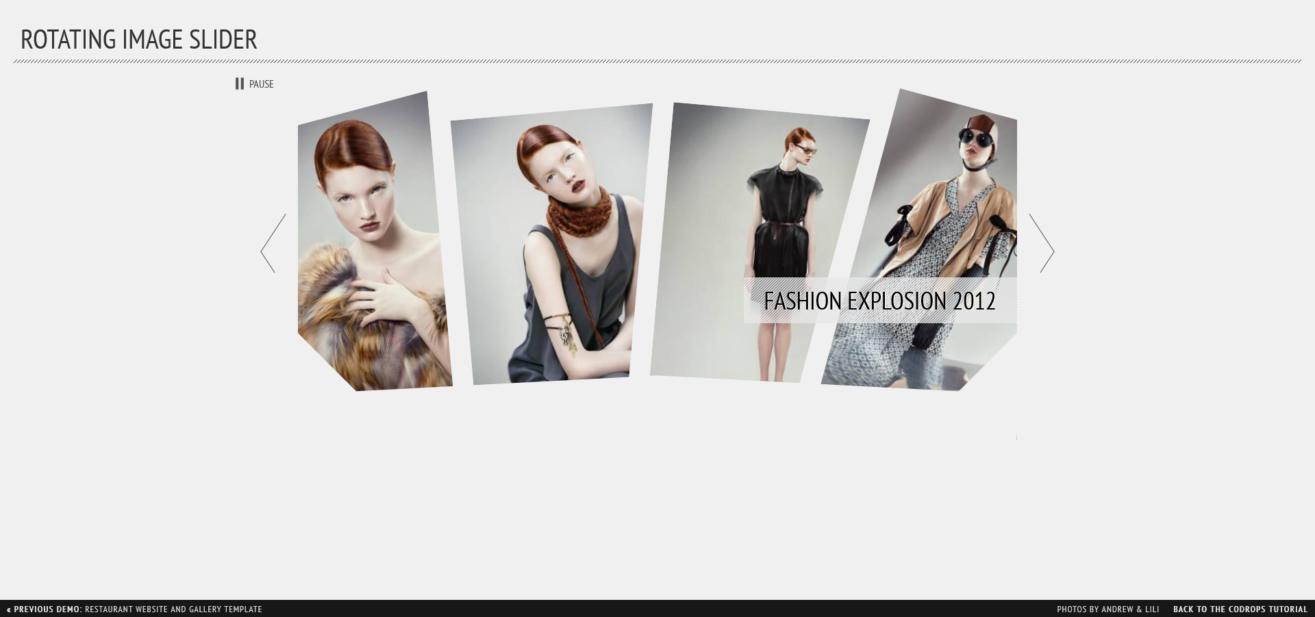Click the PAUSE text label
The width and height of the screenshot is (1315, 617).
click(261, 84)
